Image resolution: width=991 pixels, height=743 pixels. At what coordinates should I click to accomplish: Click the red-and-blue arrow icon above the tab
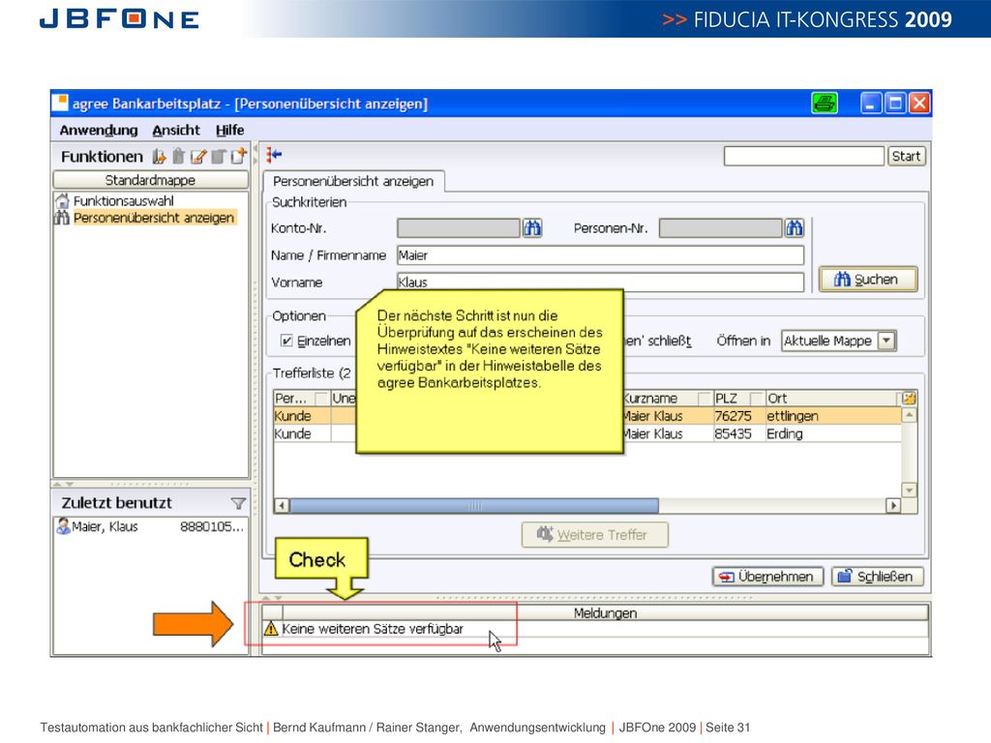(274, 154)
